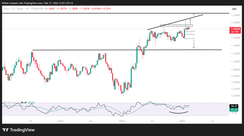Click the 3d 14h countdown label
Screen dimensions: 244x136
click(x=235, y=32)
